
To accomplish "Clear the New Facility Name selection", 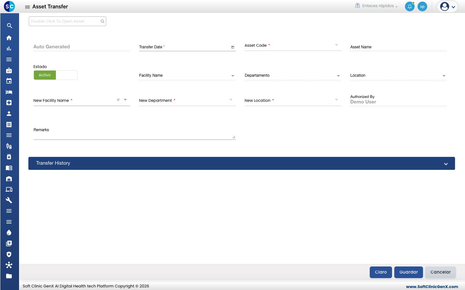I will [118, 100].
